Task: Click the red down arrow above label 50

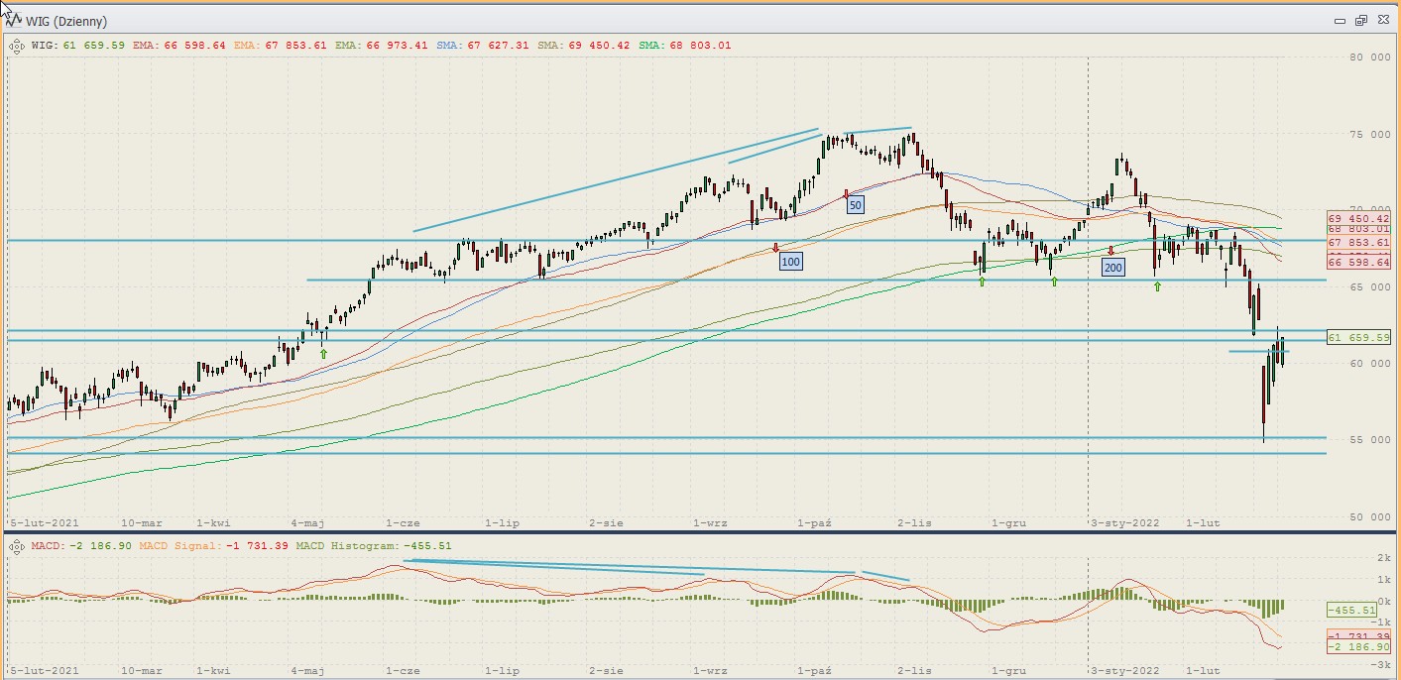Action: click(846, 194)
